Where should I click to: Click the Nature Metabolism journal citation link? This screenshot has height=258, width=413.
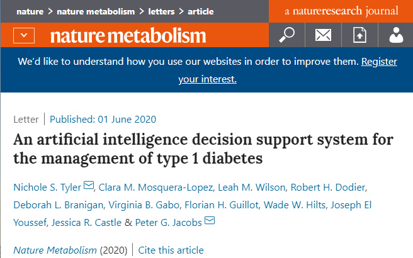point(55,250)
